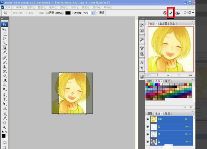Viewport: 207px width, 149px height.
Task: Select the Dodge tool
Action: point(4,89)
